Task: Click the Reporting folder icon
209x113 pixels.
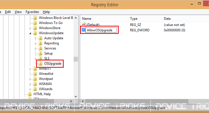Action: pos(41,43)
